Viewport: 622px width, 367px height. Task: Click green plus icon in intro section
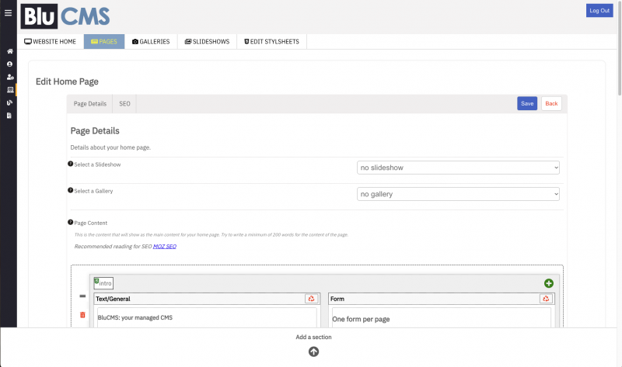[549, 283]
